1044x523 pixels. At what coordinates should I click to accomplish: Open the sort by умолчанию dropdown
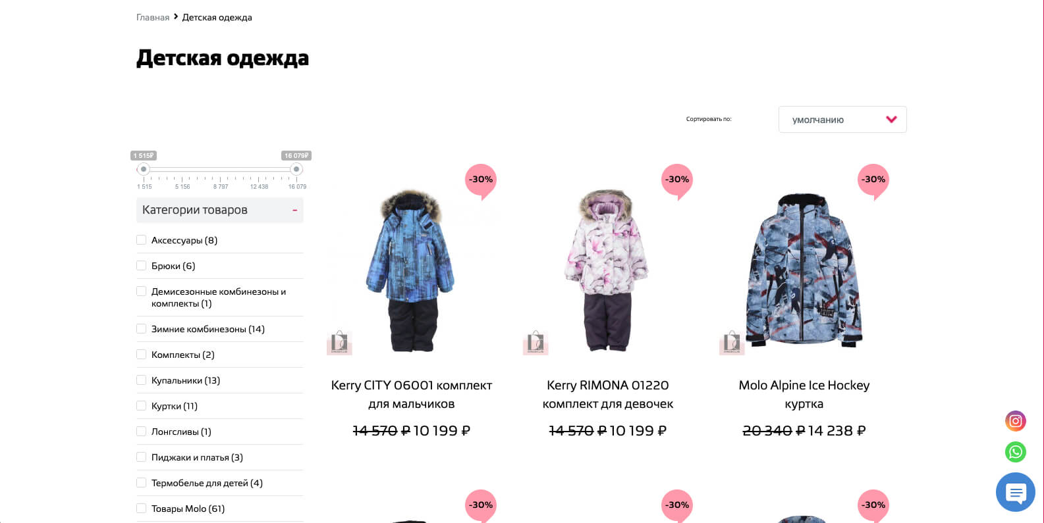click(x=842, y=120)
